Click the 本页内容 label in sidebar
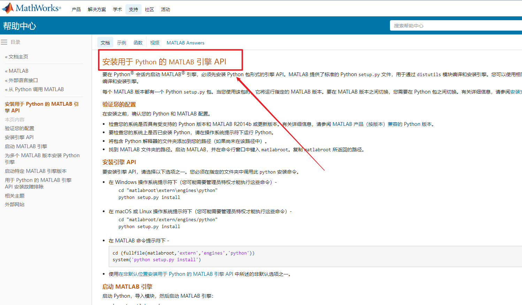The height and width of the screenshot is (305, 522). pos(15,120)
